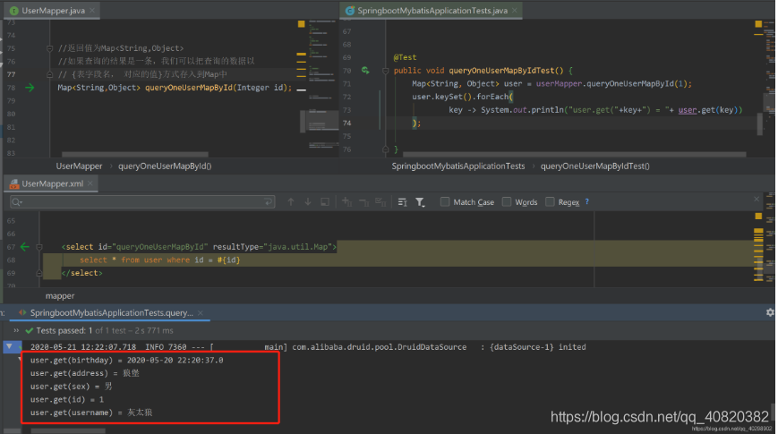Click the run tab configuration icon
This screenshot has height=434, width=778.
tap(22, 313)
